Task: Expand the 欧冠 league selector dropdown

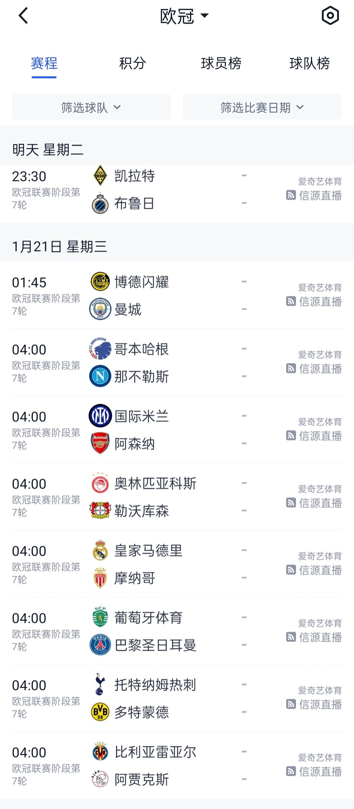Action: (184, 16)
